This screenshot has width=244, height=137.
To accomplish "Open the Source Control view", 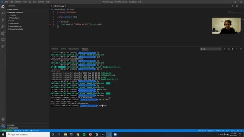I will 3,20.
